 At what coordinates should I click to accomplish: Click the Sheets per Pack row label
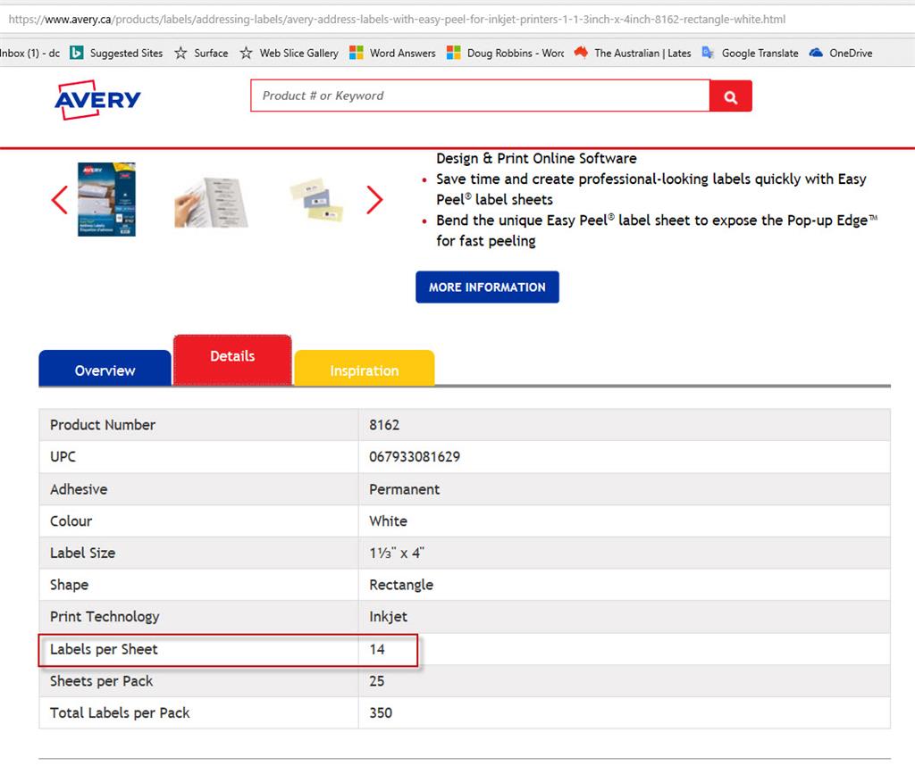pos(102,681)
